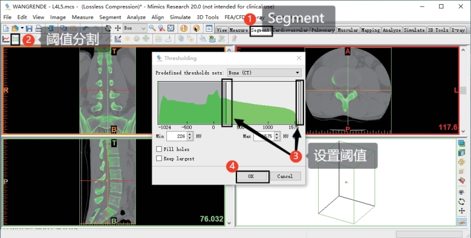Open the Segment menu in the menu bar
Screen dimensions: 471x238
click(x=110, y=18)
